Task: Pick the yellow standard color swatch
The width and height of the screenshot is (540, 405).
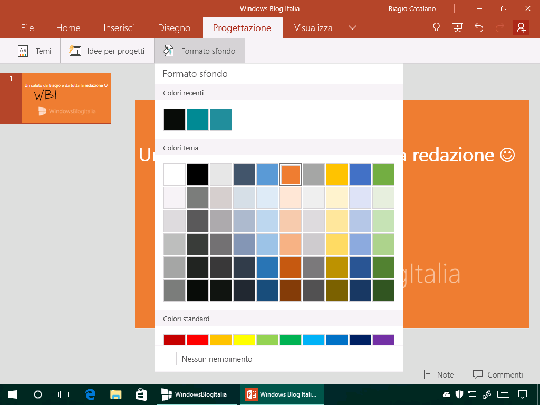Action: [x=244, y=340]
